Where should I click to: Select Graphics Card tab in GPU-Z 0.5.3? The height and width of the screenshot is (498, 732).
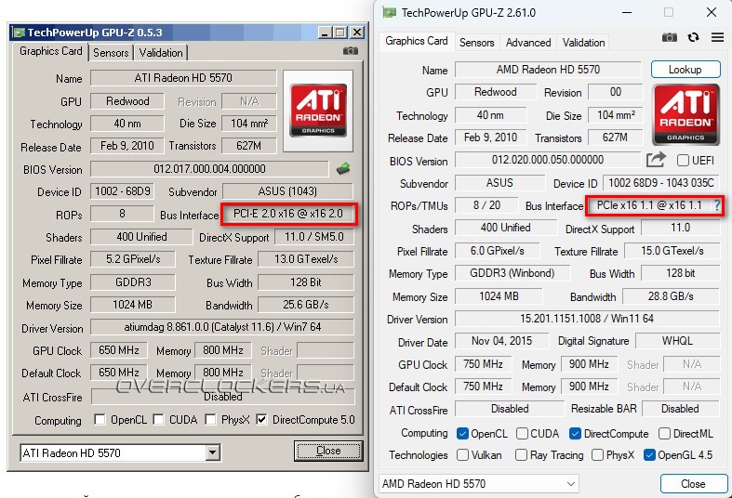tap(51, 51)
